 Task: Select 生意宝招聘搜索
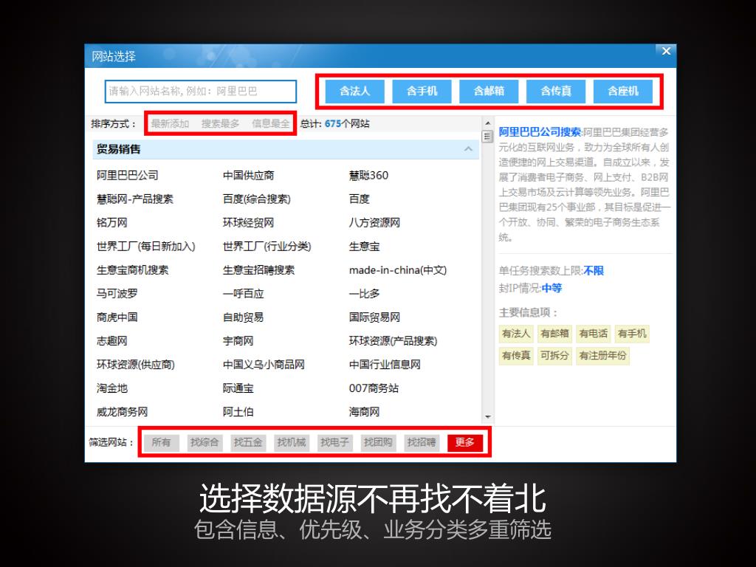click(259, 269)
